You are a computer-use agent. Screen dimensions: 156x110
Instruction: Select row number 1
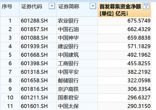[x=10, y=21]
